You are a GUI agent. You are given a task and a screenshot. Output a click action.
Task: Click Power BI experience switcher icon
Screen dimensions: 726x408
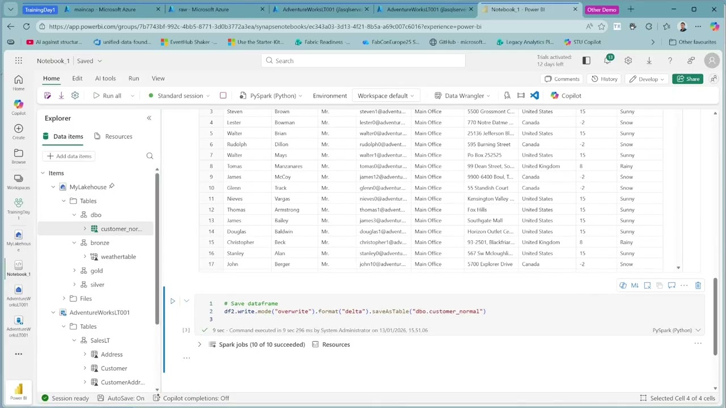click(19, 390)
